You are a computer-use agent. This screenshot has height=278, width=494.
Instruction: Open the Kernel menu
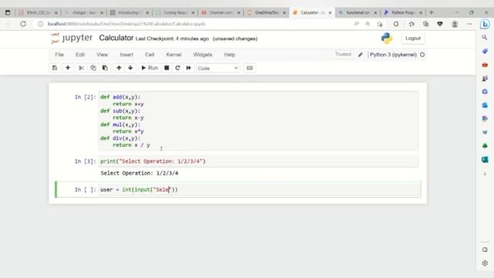pyautogui.click(x=174, y=55)
